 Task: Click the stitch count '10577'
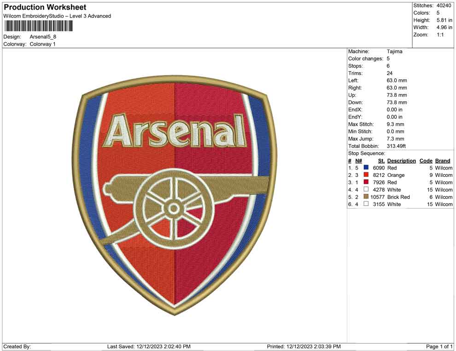[x=378, y=197]
